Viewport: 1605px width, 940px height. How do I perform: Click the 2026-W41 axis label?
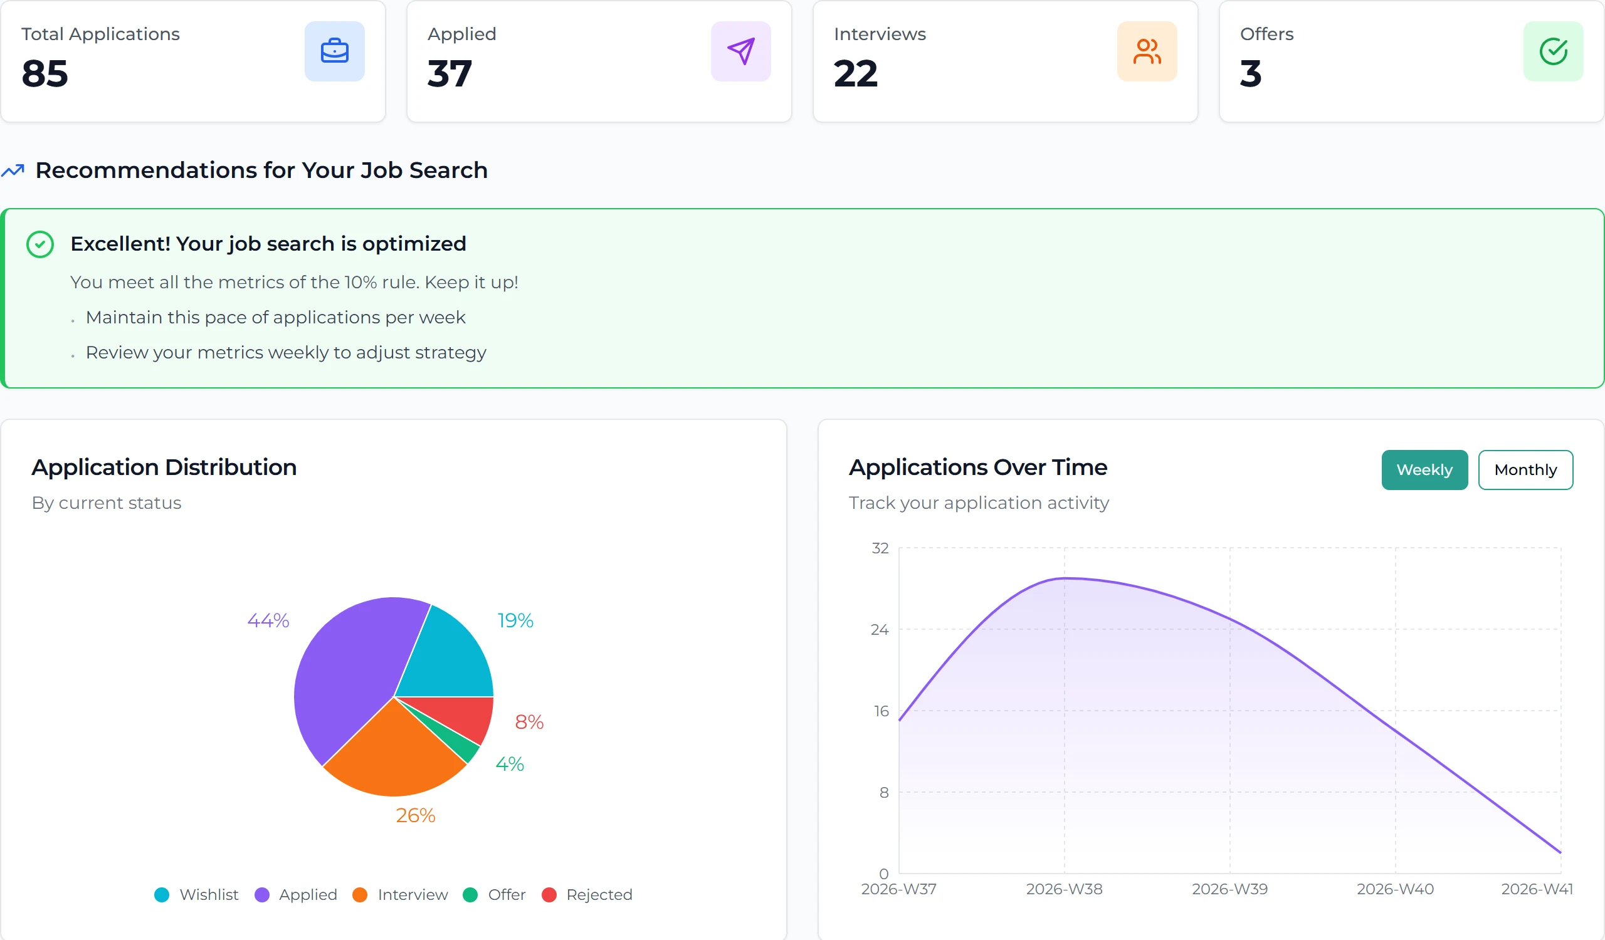[x=1537, y=889]
